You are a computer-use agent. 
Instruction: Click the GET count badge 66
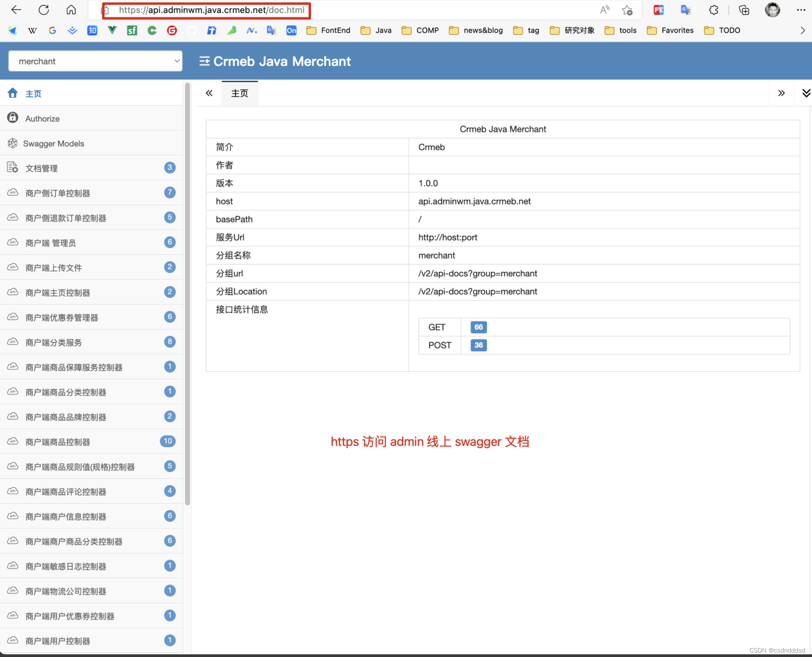[479, 327]
